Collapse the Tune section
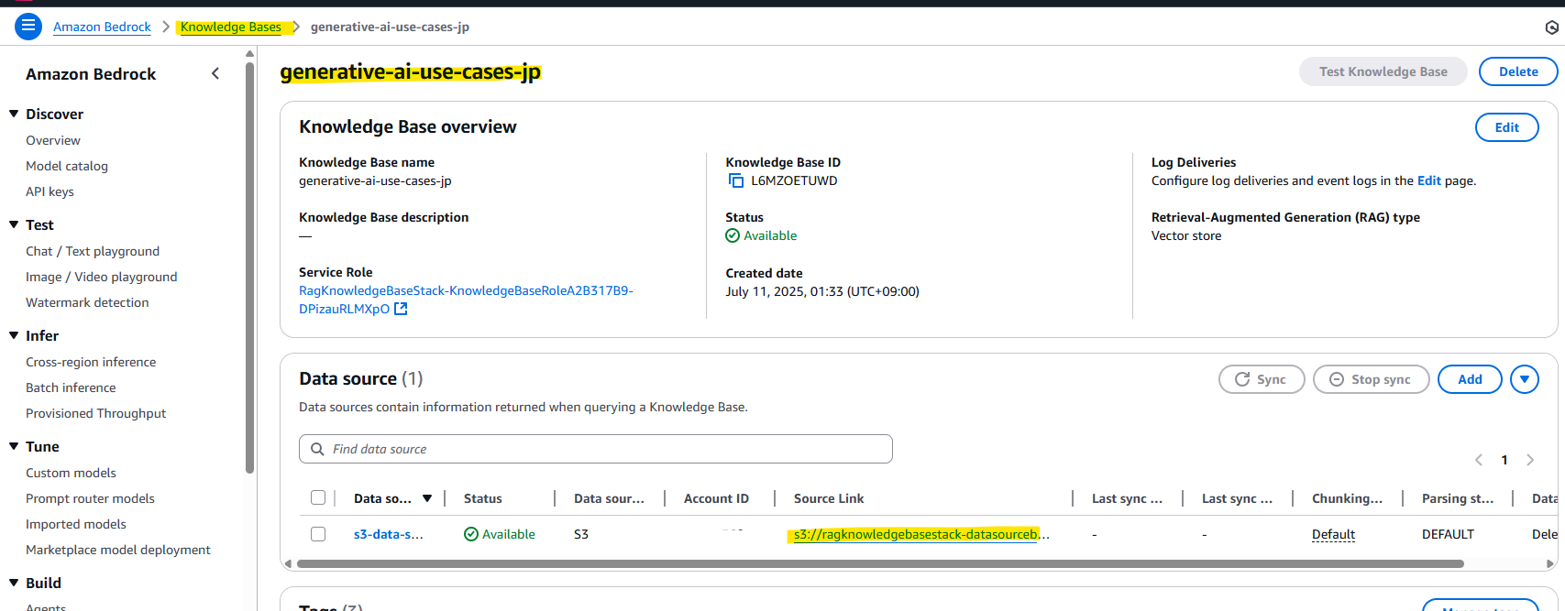The image size is (1565, 611). [x=14, y=446]
